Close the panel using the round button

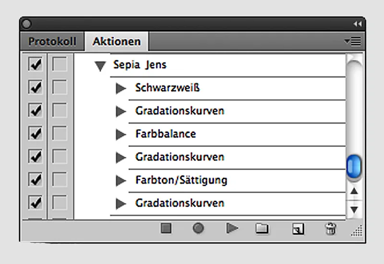(x=26, y=24)
